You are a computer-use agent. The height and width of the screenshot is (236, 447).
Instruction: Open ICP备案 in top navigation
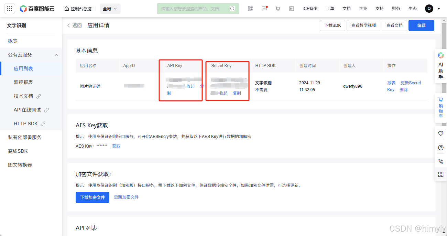310,9
